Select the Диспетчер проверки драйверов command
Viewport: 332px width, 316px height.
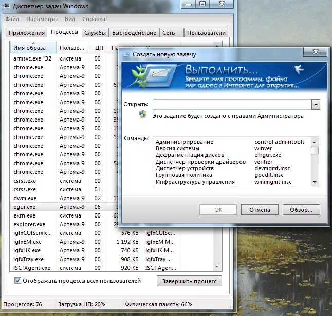pos(232,162)
